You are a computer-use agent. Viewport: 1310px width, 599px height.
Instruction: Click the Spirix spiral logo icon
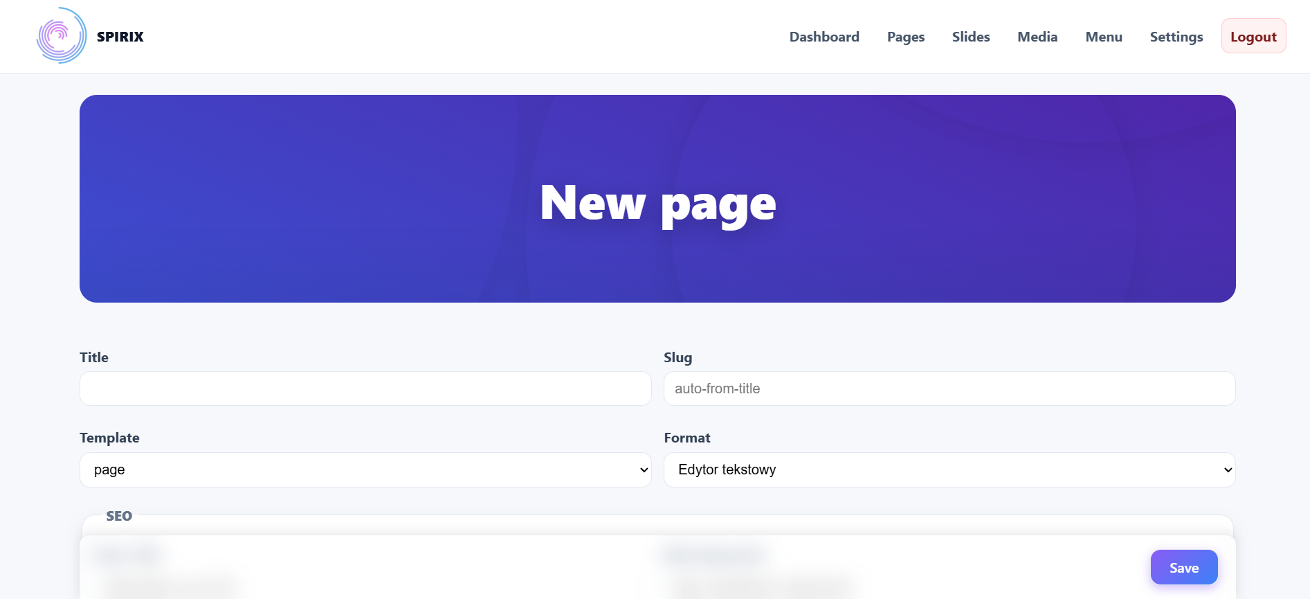pos(61,36)
